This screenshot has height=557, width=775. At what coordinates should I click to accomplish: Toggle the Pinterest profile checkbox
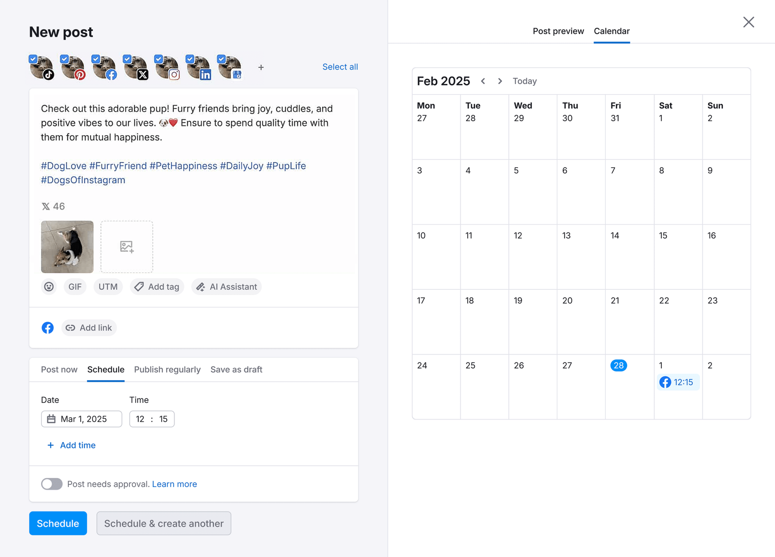pos(64,59)
